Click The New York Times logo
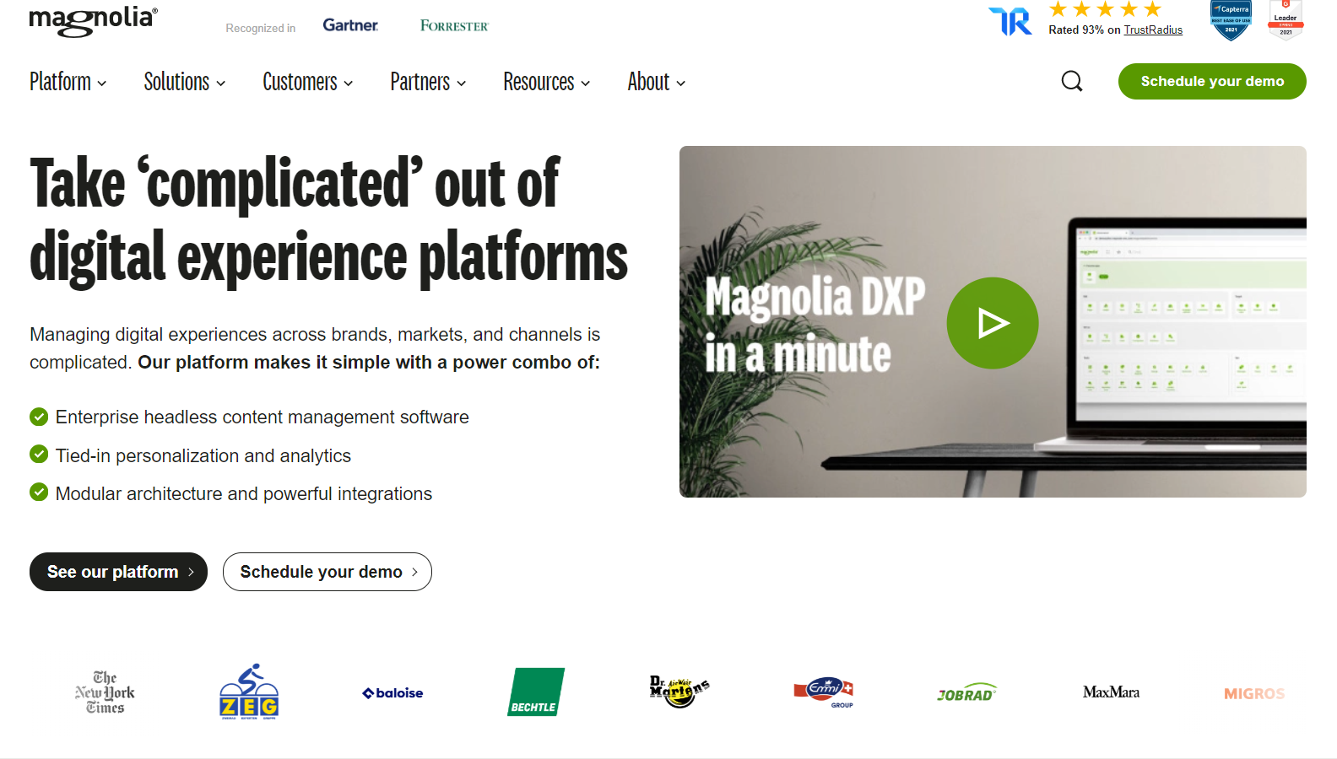The image size is (1337, 759). (105, 692)
